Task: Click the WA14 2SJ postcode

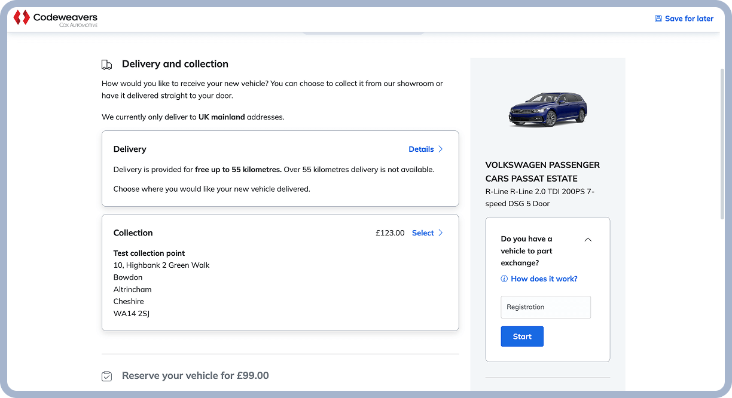Action: (132, 313)
